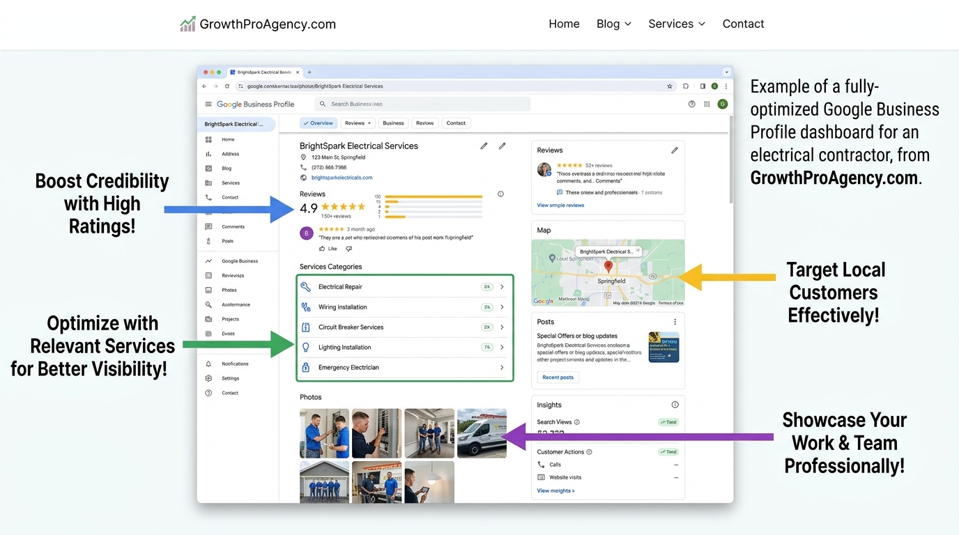Image resolution: width=959 pixels, height=535 pixels.
Task: Click the browser back arrow
Action: [x=204, y=86]
